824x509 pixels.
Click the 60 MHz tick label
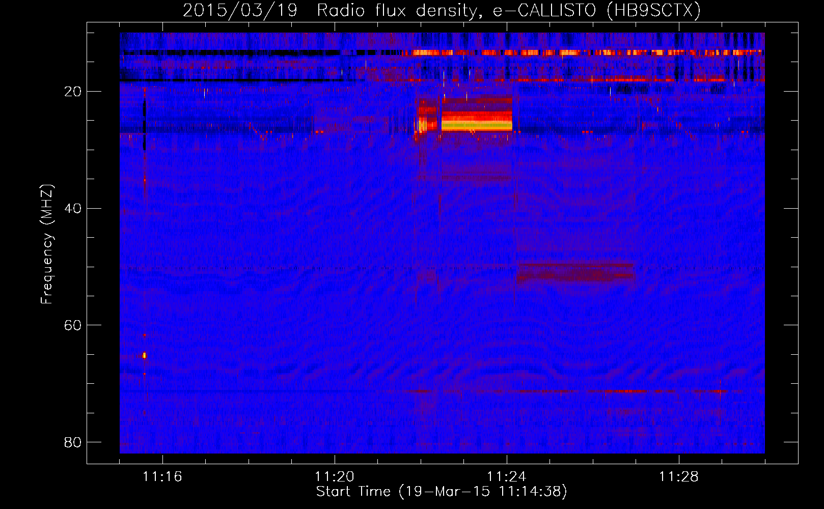pyautogui.click(x=73, y=325)
